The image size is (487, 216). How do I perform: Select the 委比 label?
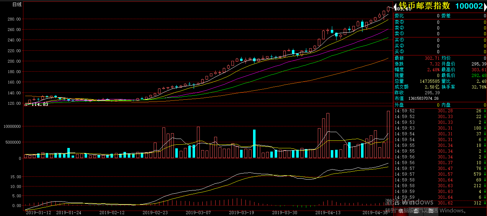(399, 16)
